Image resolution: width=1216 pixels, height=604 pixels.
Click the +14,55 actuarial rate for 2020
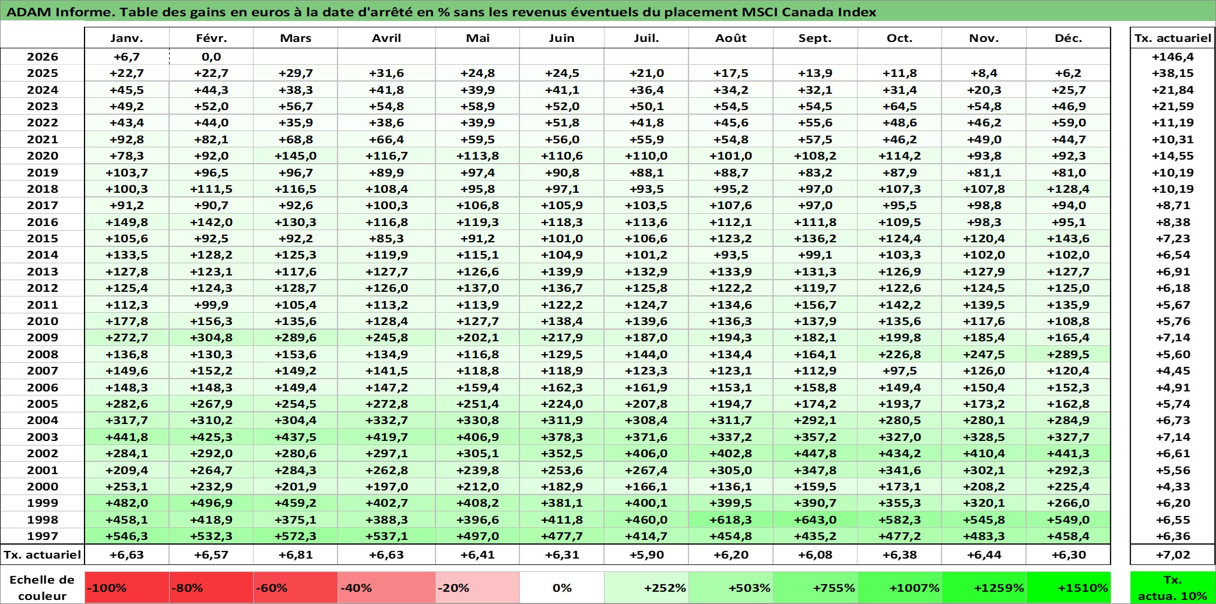pyautogui.click(x=1172, y=156)
